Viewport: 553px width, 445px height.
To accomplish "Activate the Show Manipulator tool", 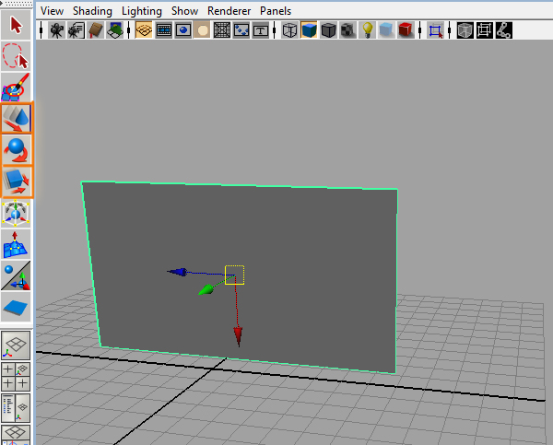I will [16, 275].
